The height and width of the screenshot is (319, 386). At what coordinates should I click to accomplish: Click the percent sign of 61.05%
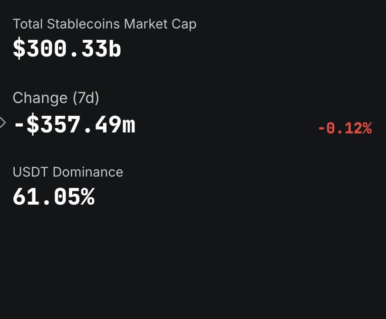[88, 197]
